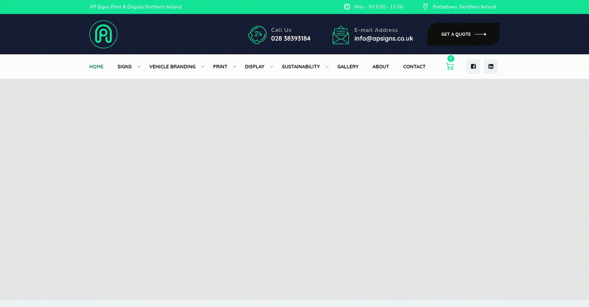589x307 pixels.
Task: Click the clock icon beside opening hours
Action: tap(347, 7)
